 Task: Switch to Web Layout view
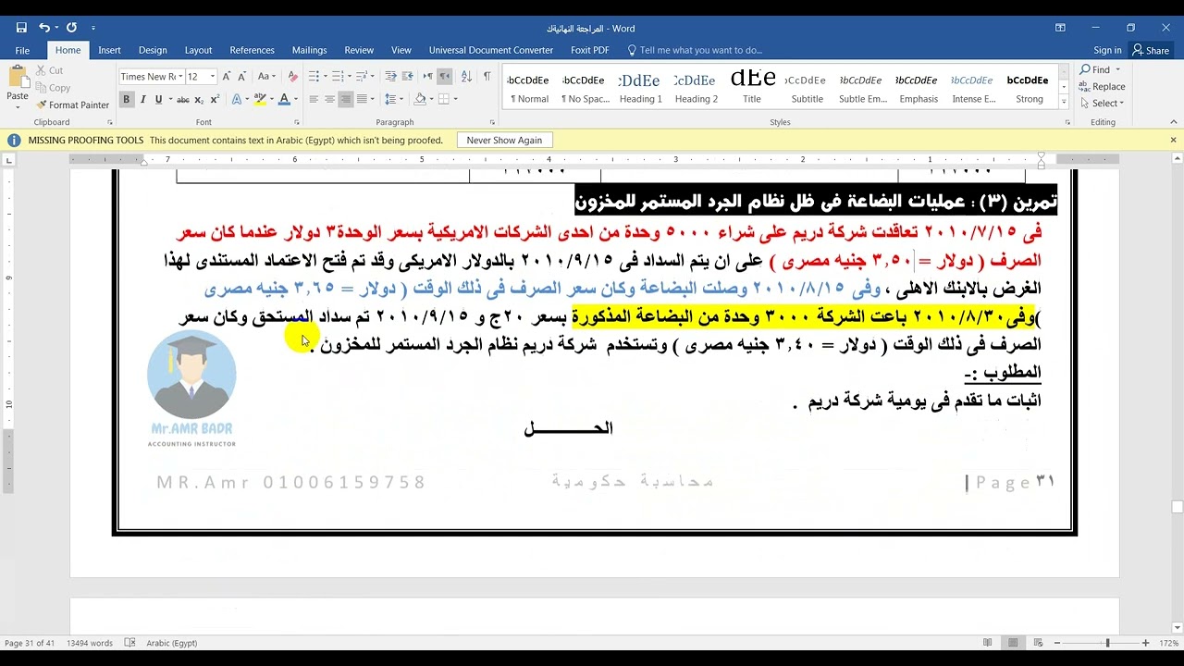pyautogui.click(x=1040, y=643)
